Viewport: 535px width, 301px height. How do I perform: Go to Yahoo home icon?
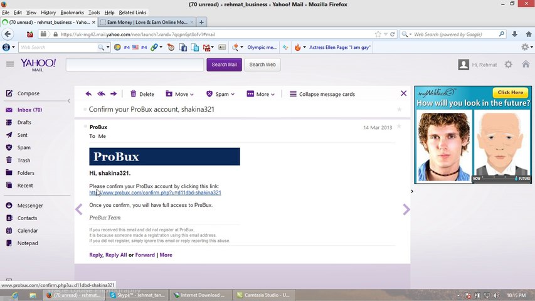coord(526,64)
